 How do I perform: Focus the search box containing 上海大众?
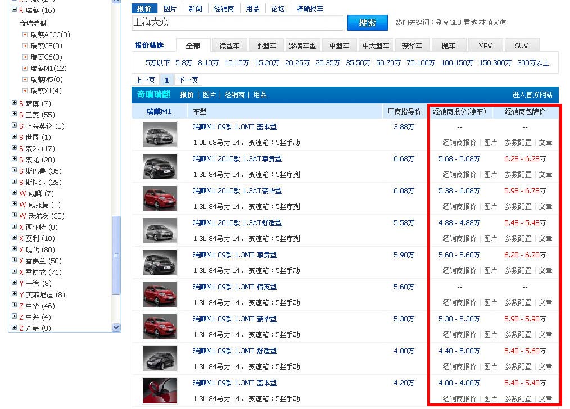pos(237,22)
